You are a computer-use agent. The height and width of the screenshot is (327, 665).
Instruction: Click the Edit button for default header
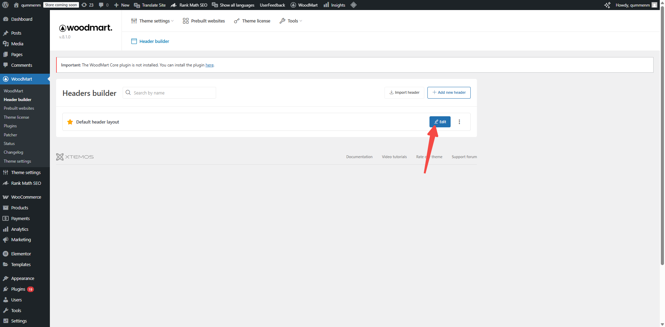[440, 122]
